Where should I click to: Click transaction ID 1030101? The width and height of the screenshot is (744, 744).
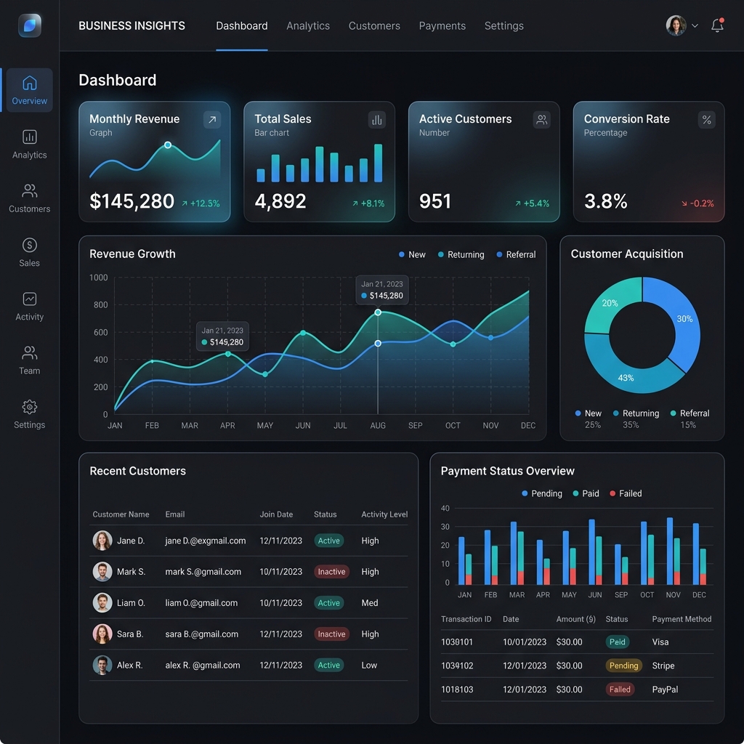tap(457, 642)
